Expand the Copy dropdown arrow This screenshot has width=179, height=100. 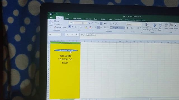pyautogui.click(x=62, y=24)
